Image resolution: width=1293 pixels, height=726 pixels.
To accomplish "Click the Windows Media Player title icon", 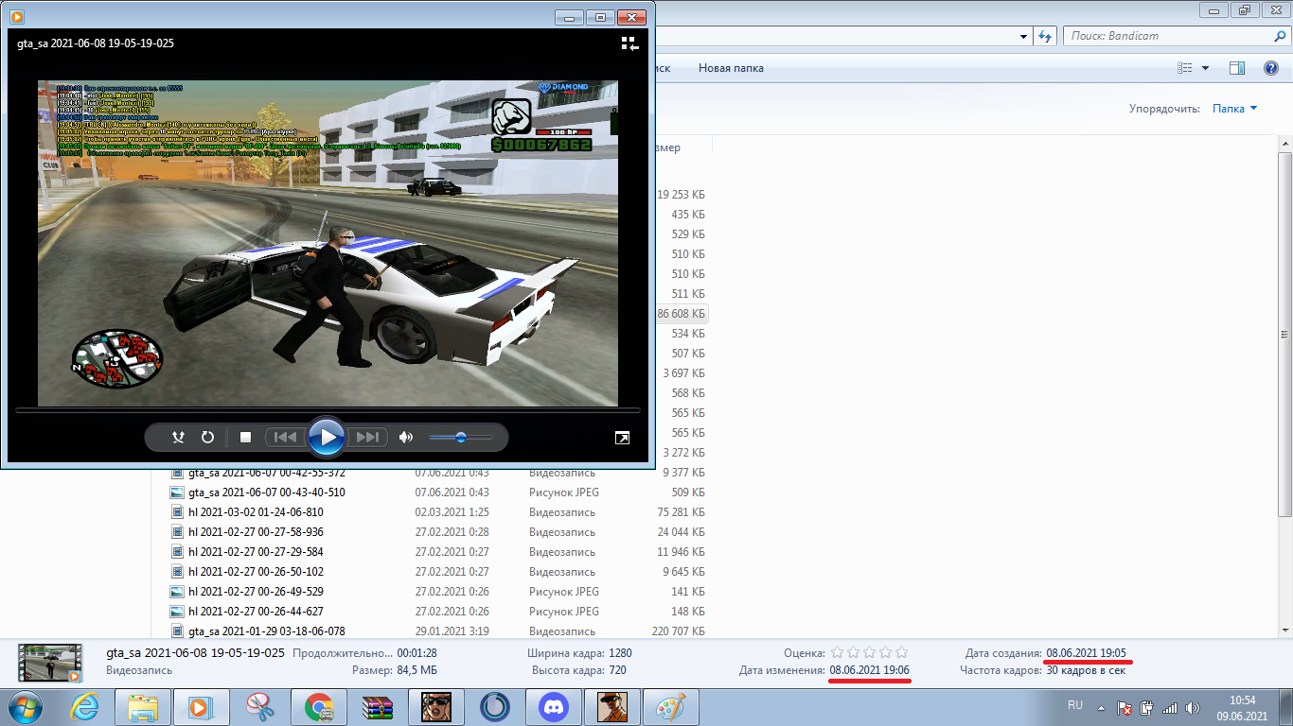I will [x=17, y=17].
